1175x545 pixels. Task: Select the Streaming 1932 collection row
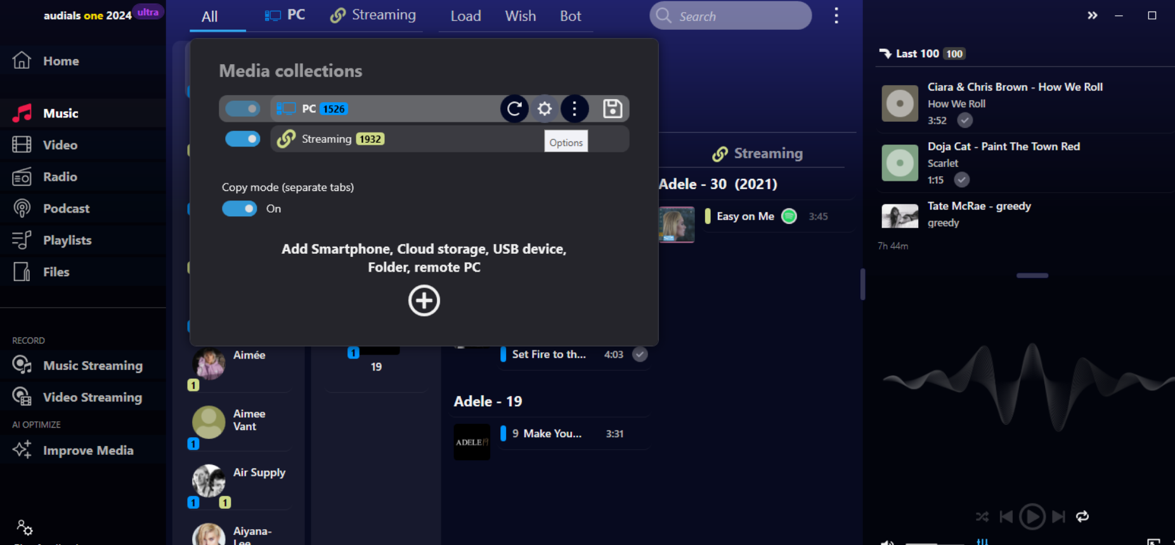[450, 138]
